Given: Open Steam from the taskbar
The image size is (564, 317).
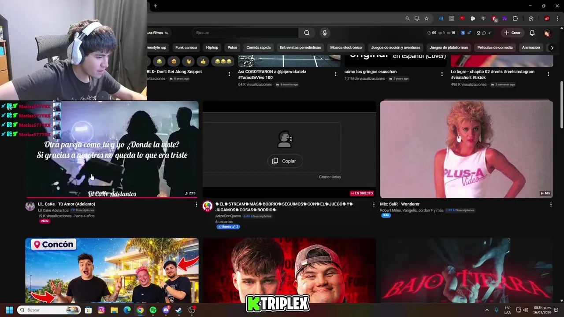Looking at the screenshot, I should point(178,310).
